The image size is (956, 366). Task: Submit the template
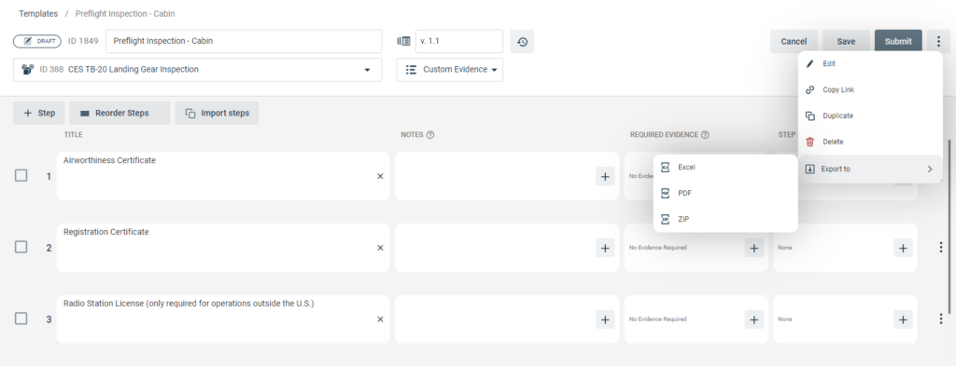click(x=898, y=41)
